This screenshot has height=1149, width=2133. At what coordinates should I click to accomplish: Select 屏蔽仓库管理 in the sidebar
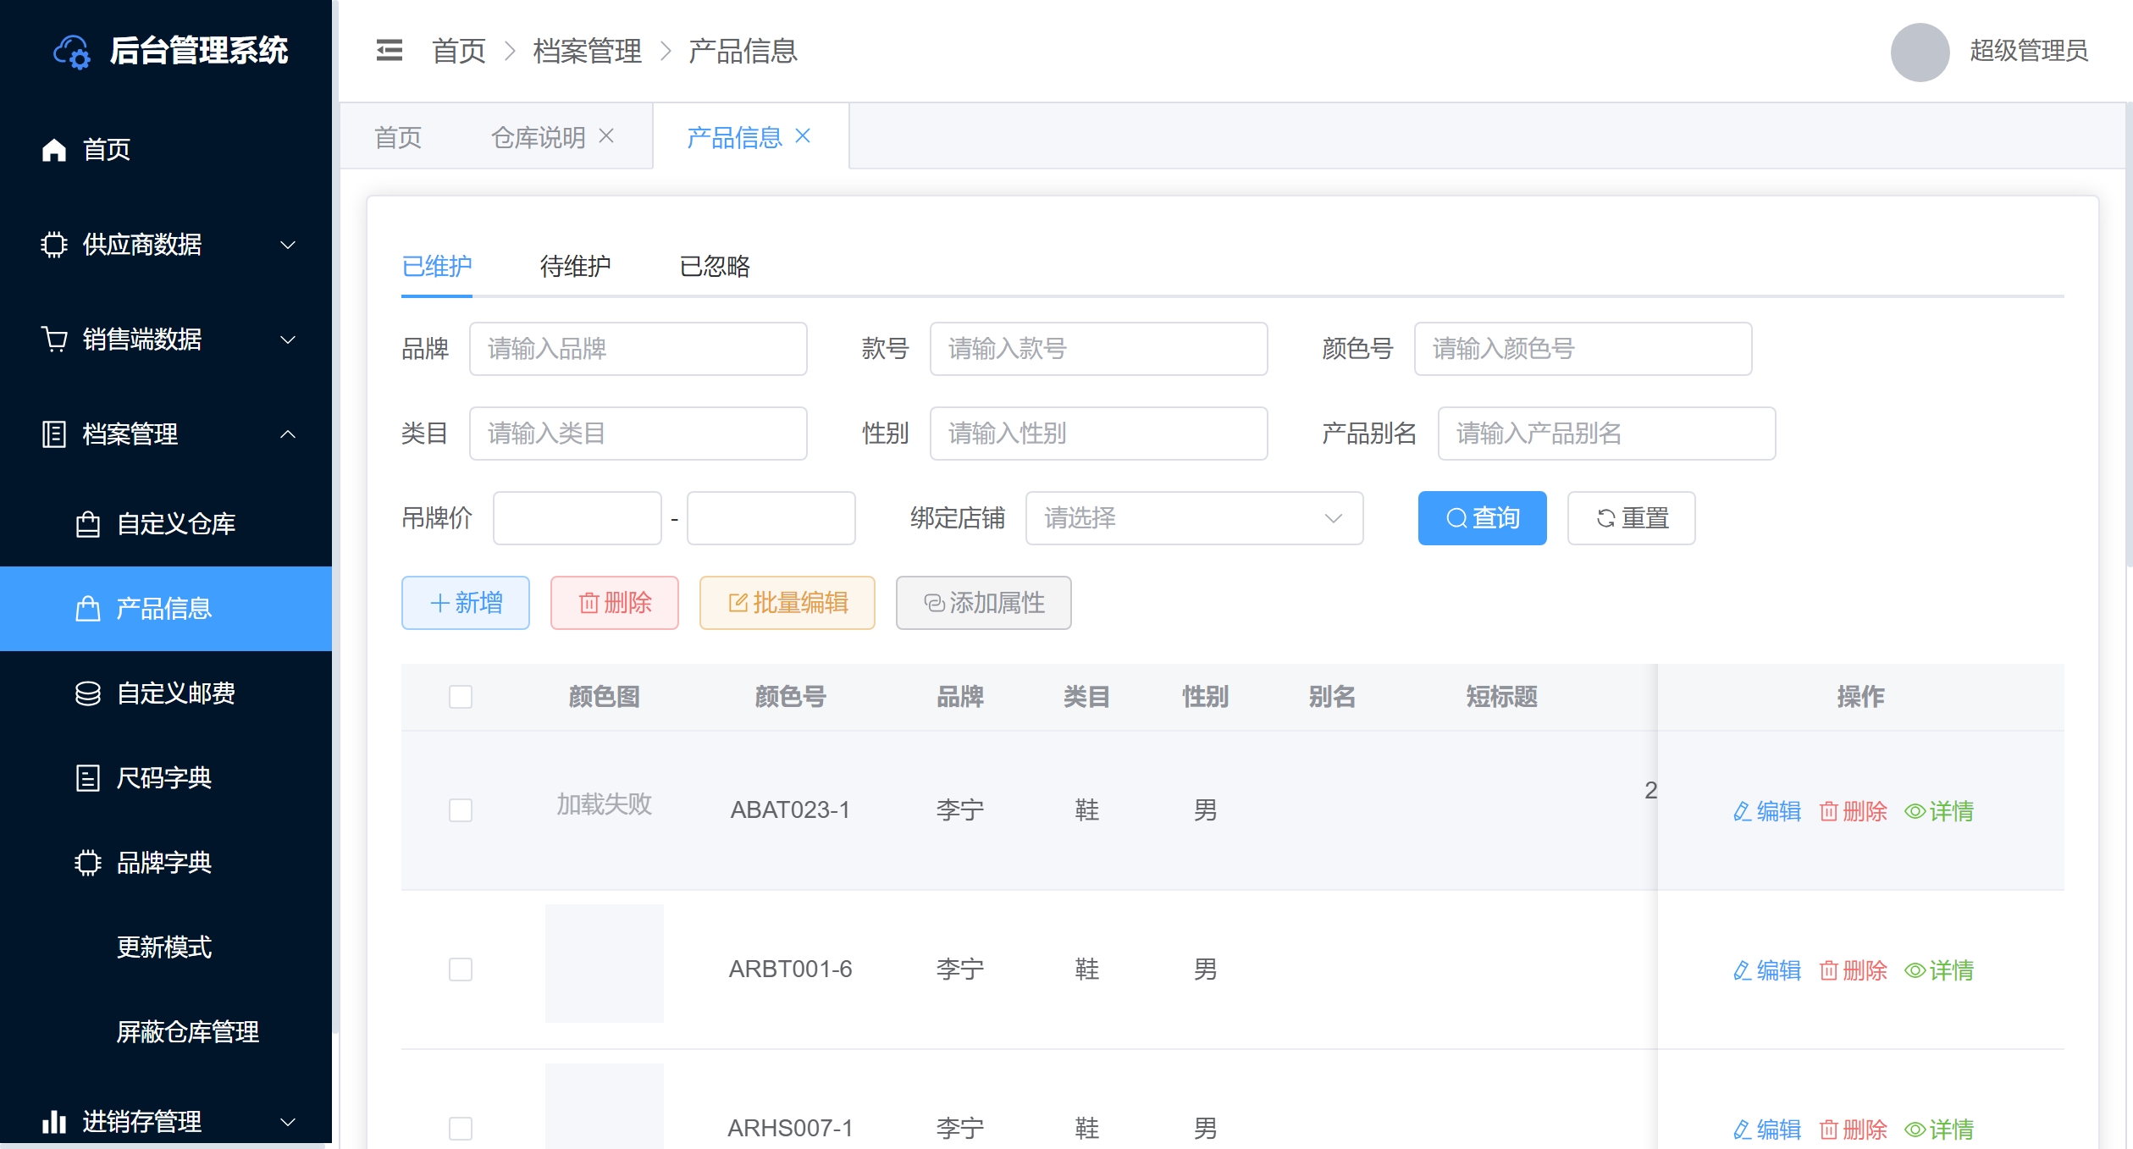(x=188, y=1032)
